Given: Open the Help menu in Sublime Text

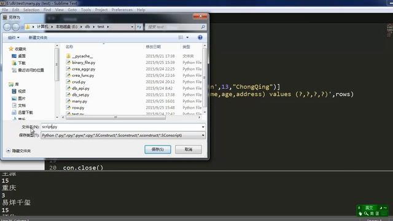Looking at the screenshot, I should (x=141, y=10).
